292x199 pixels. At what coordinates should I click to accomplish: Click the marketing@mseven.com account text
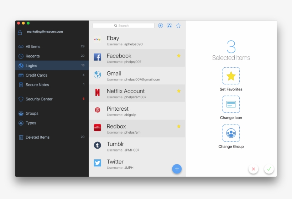pyautogui.click(x=45, y=32)
